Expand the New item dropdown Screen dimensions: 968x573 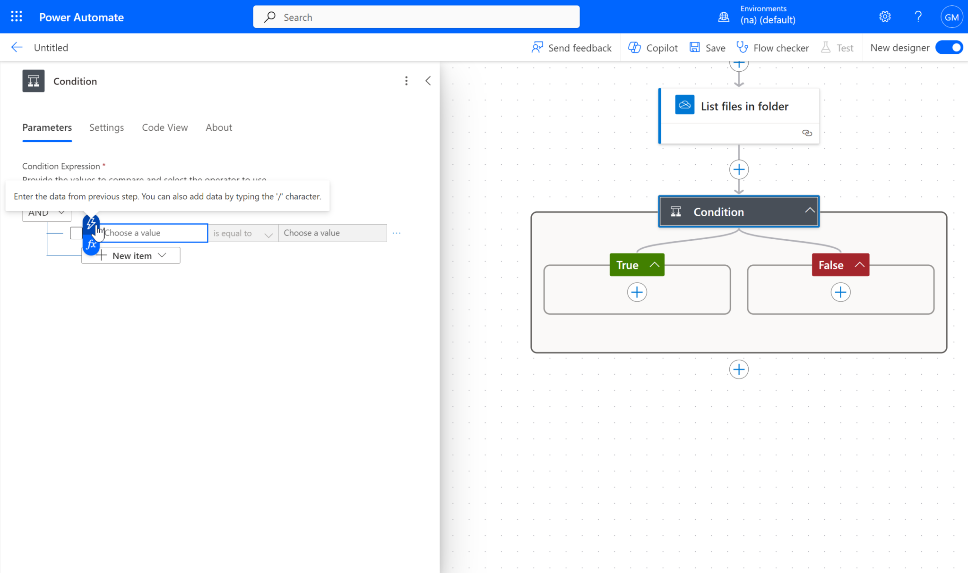click(131, 256)
